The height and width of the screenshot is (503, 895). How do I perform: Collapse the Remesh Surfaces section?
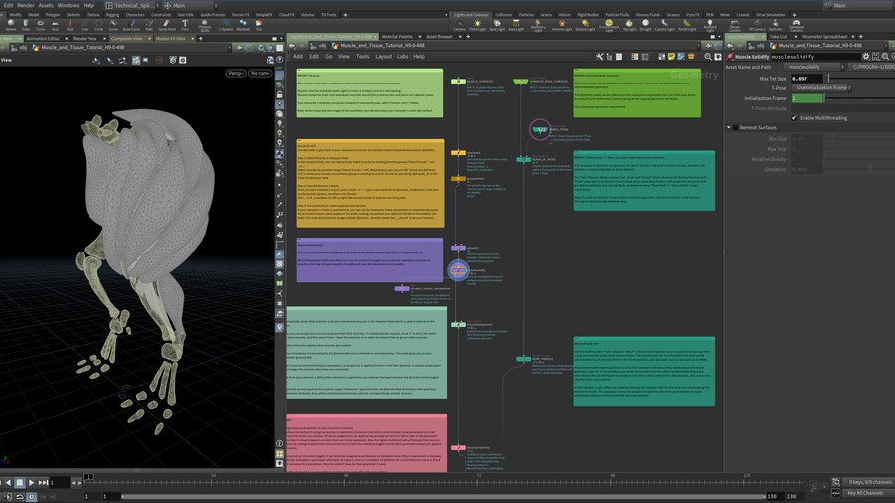coord(728,128)
